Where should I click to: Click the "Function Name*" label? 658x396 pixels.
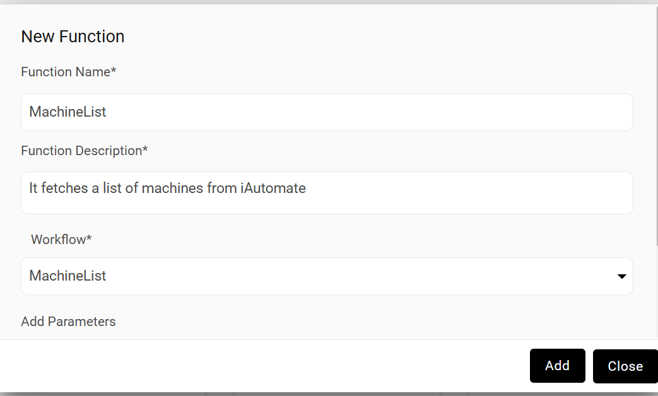69,72
